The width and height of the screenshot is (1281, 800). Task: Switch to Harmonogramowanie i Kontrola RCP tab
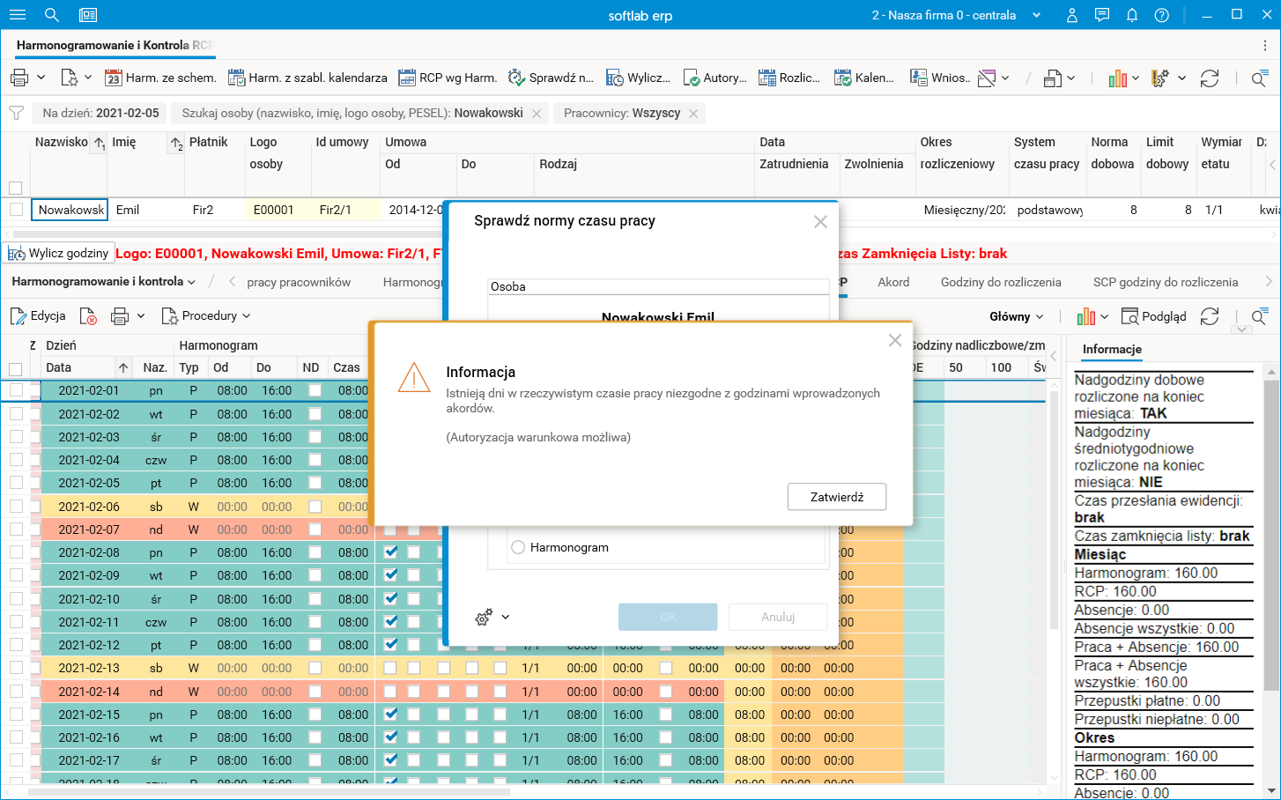(115, 44)
